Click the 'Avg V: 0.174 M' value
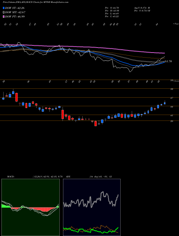 pyautogui.click(x=142, y=8)
